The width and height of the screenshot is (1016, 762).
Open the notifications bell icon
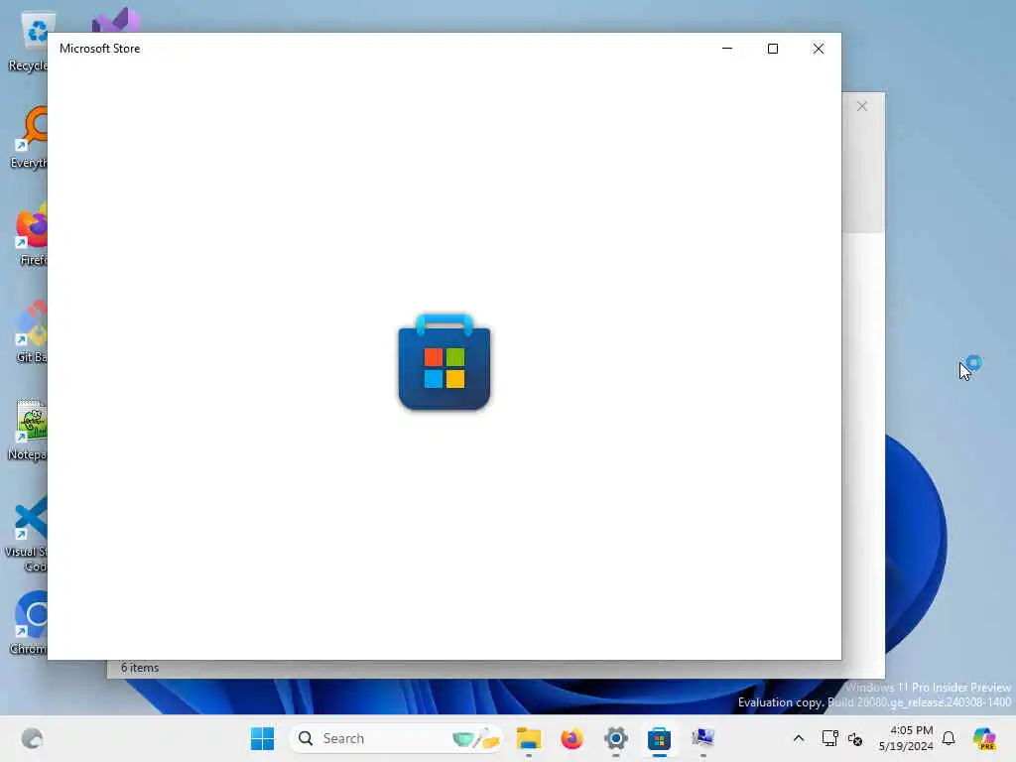949,738
